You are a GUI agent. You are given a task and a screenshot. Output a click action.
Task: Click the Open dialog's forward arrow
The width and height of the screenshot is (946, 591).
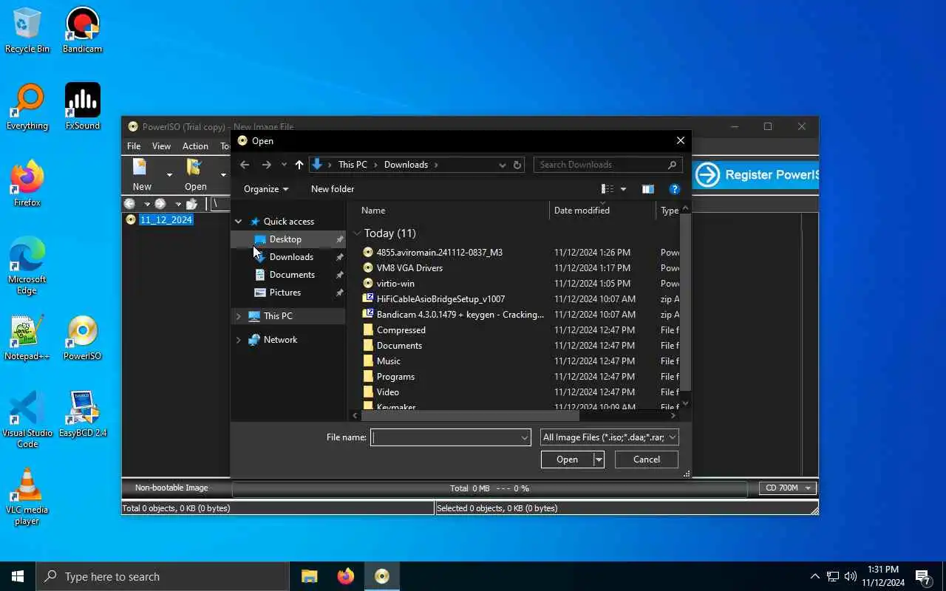(267, 165)
